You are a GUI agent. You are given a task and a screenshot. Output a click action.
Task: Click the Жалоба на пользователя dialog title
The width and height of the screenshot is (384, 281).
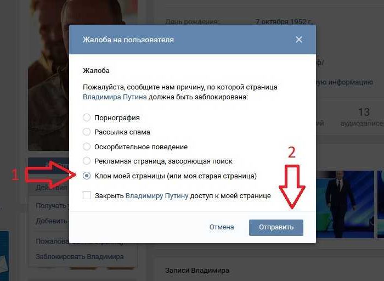point(128,40)
